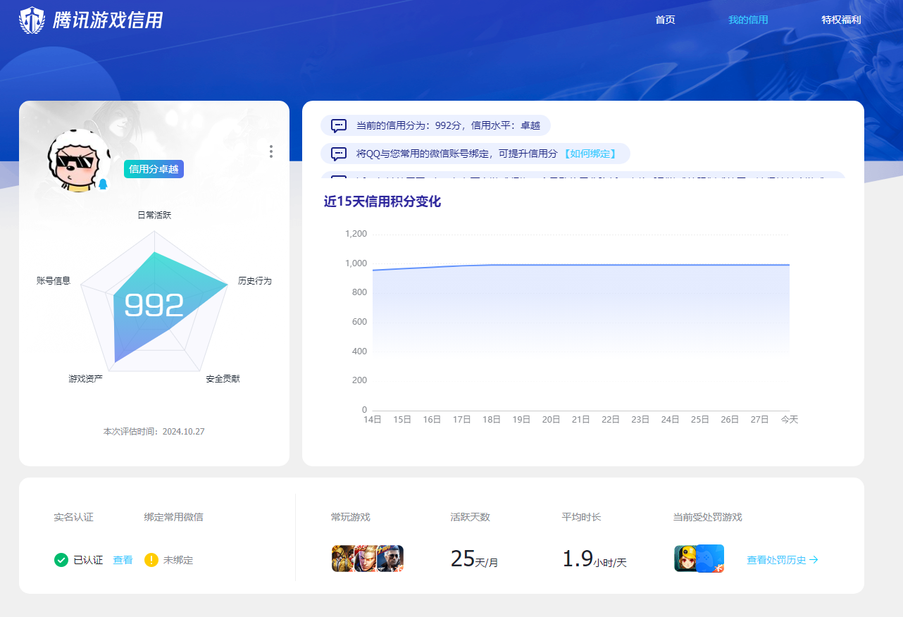
Task: Click the QQ penguin badge on avatar
Action: [103, 185]
